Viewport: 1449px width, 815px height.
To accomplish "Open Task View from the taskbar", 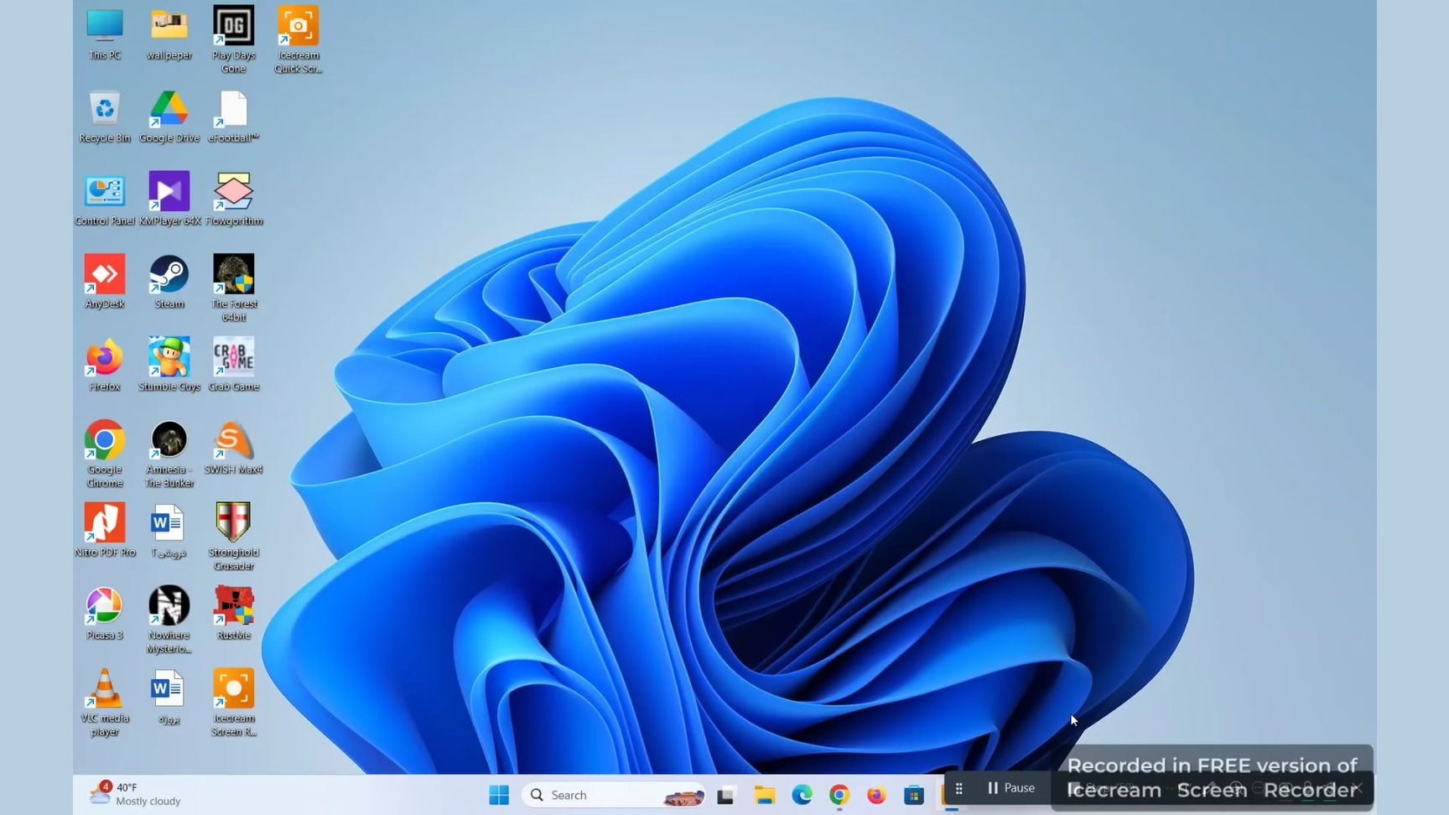I will [726, 795].
